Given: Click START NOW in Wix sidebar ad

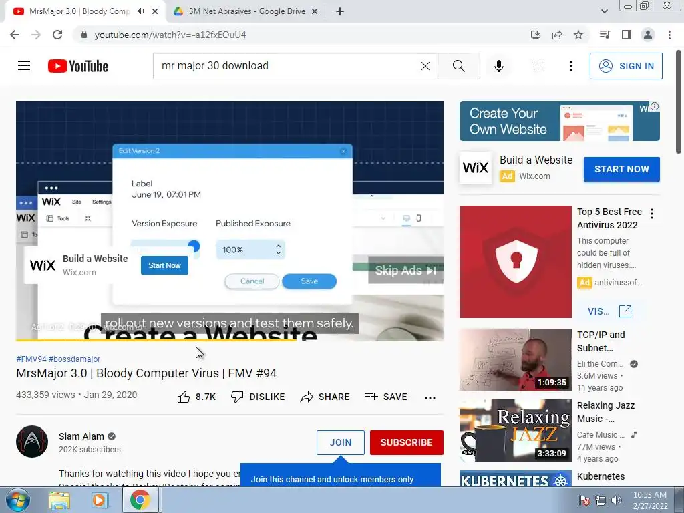Looking at the screenshot, I should [x=622, y=169].
